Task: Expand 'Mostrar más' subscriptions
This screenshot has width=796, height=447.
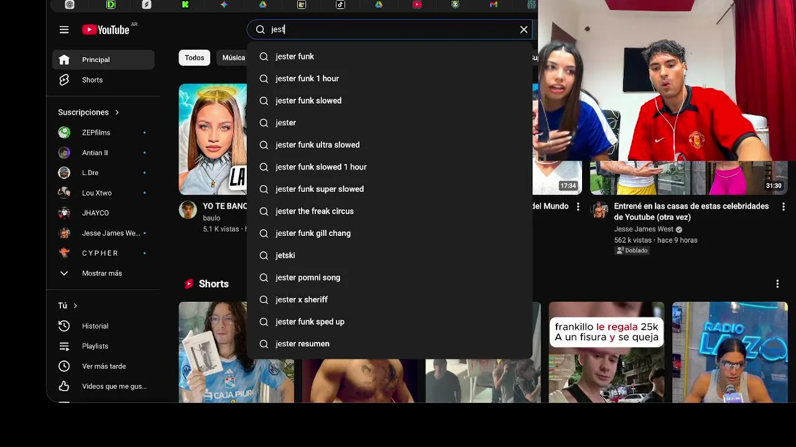Action: [x=103, y=273]
